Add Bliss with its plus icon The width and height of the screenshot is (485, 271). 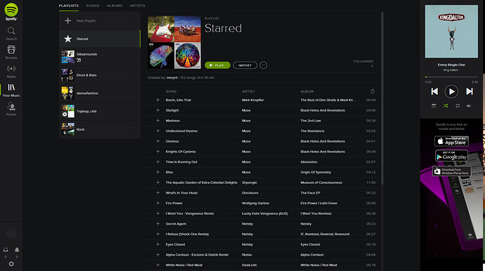(157, 172)
